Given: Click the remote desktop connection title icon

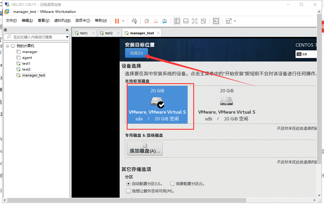Looking at the screenshot, I should (x=7, y=4).
